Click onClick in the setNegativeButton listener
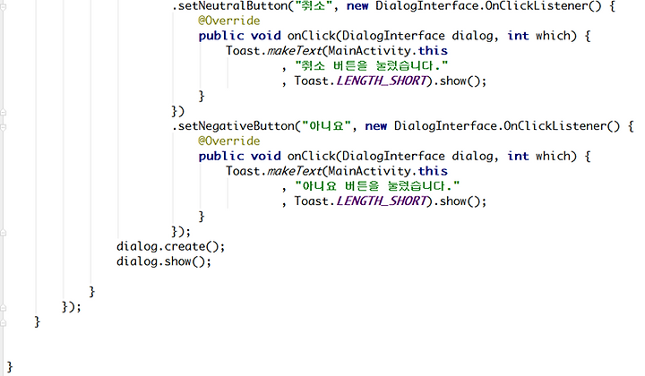 pos(312,156)
